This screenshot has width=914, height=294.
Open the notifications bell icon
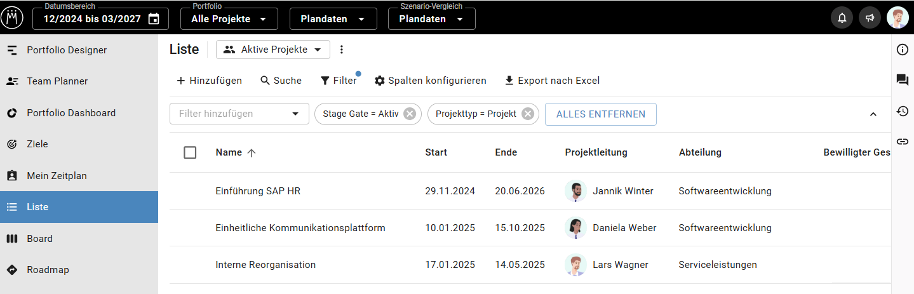point(842,18)
